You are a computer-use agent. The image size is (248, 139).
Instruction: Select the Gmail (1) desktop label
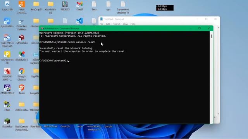pyautogui.click(x=65, y=126)
